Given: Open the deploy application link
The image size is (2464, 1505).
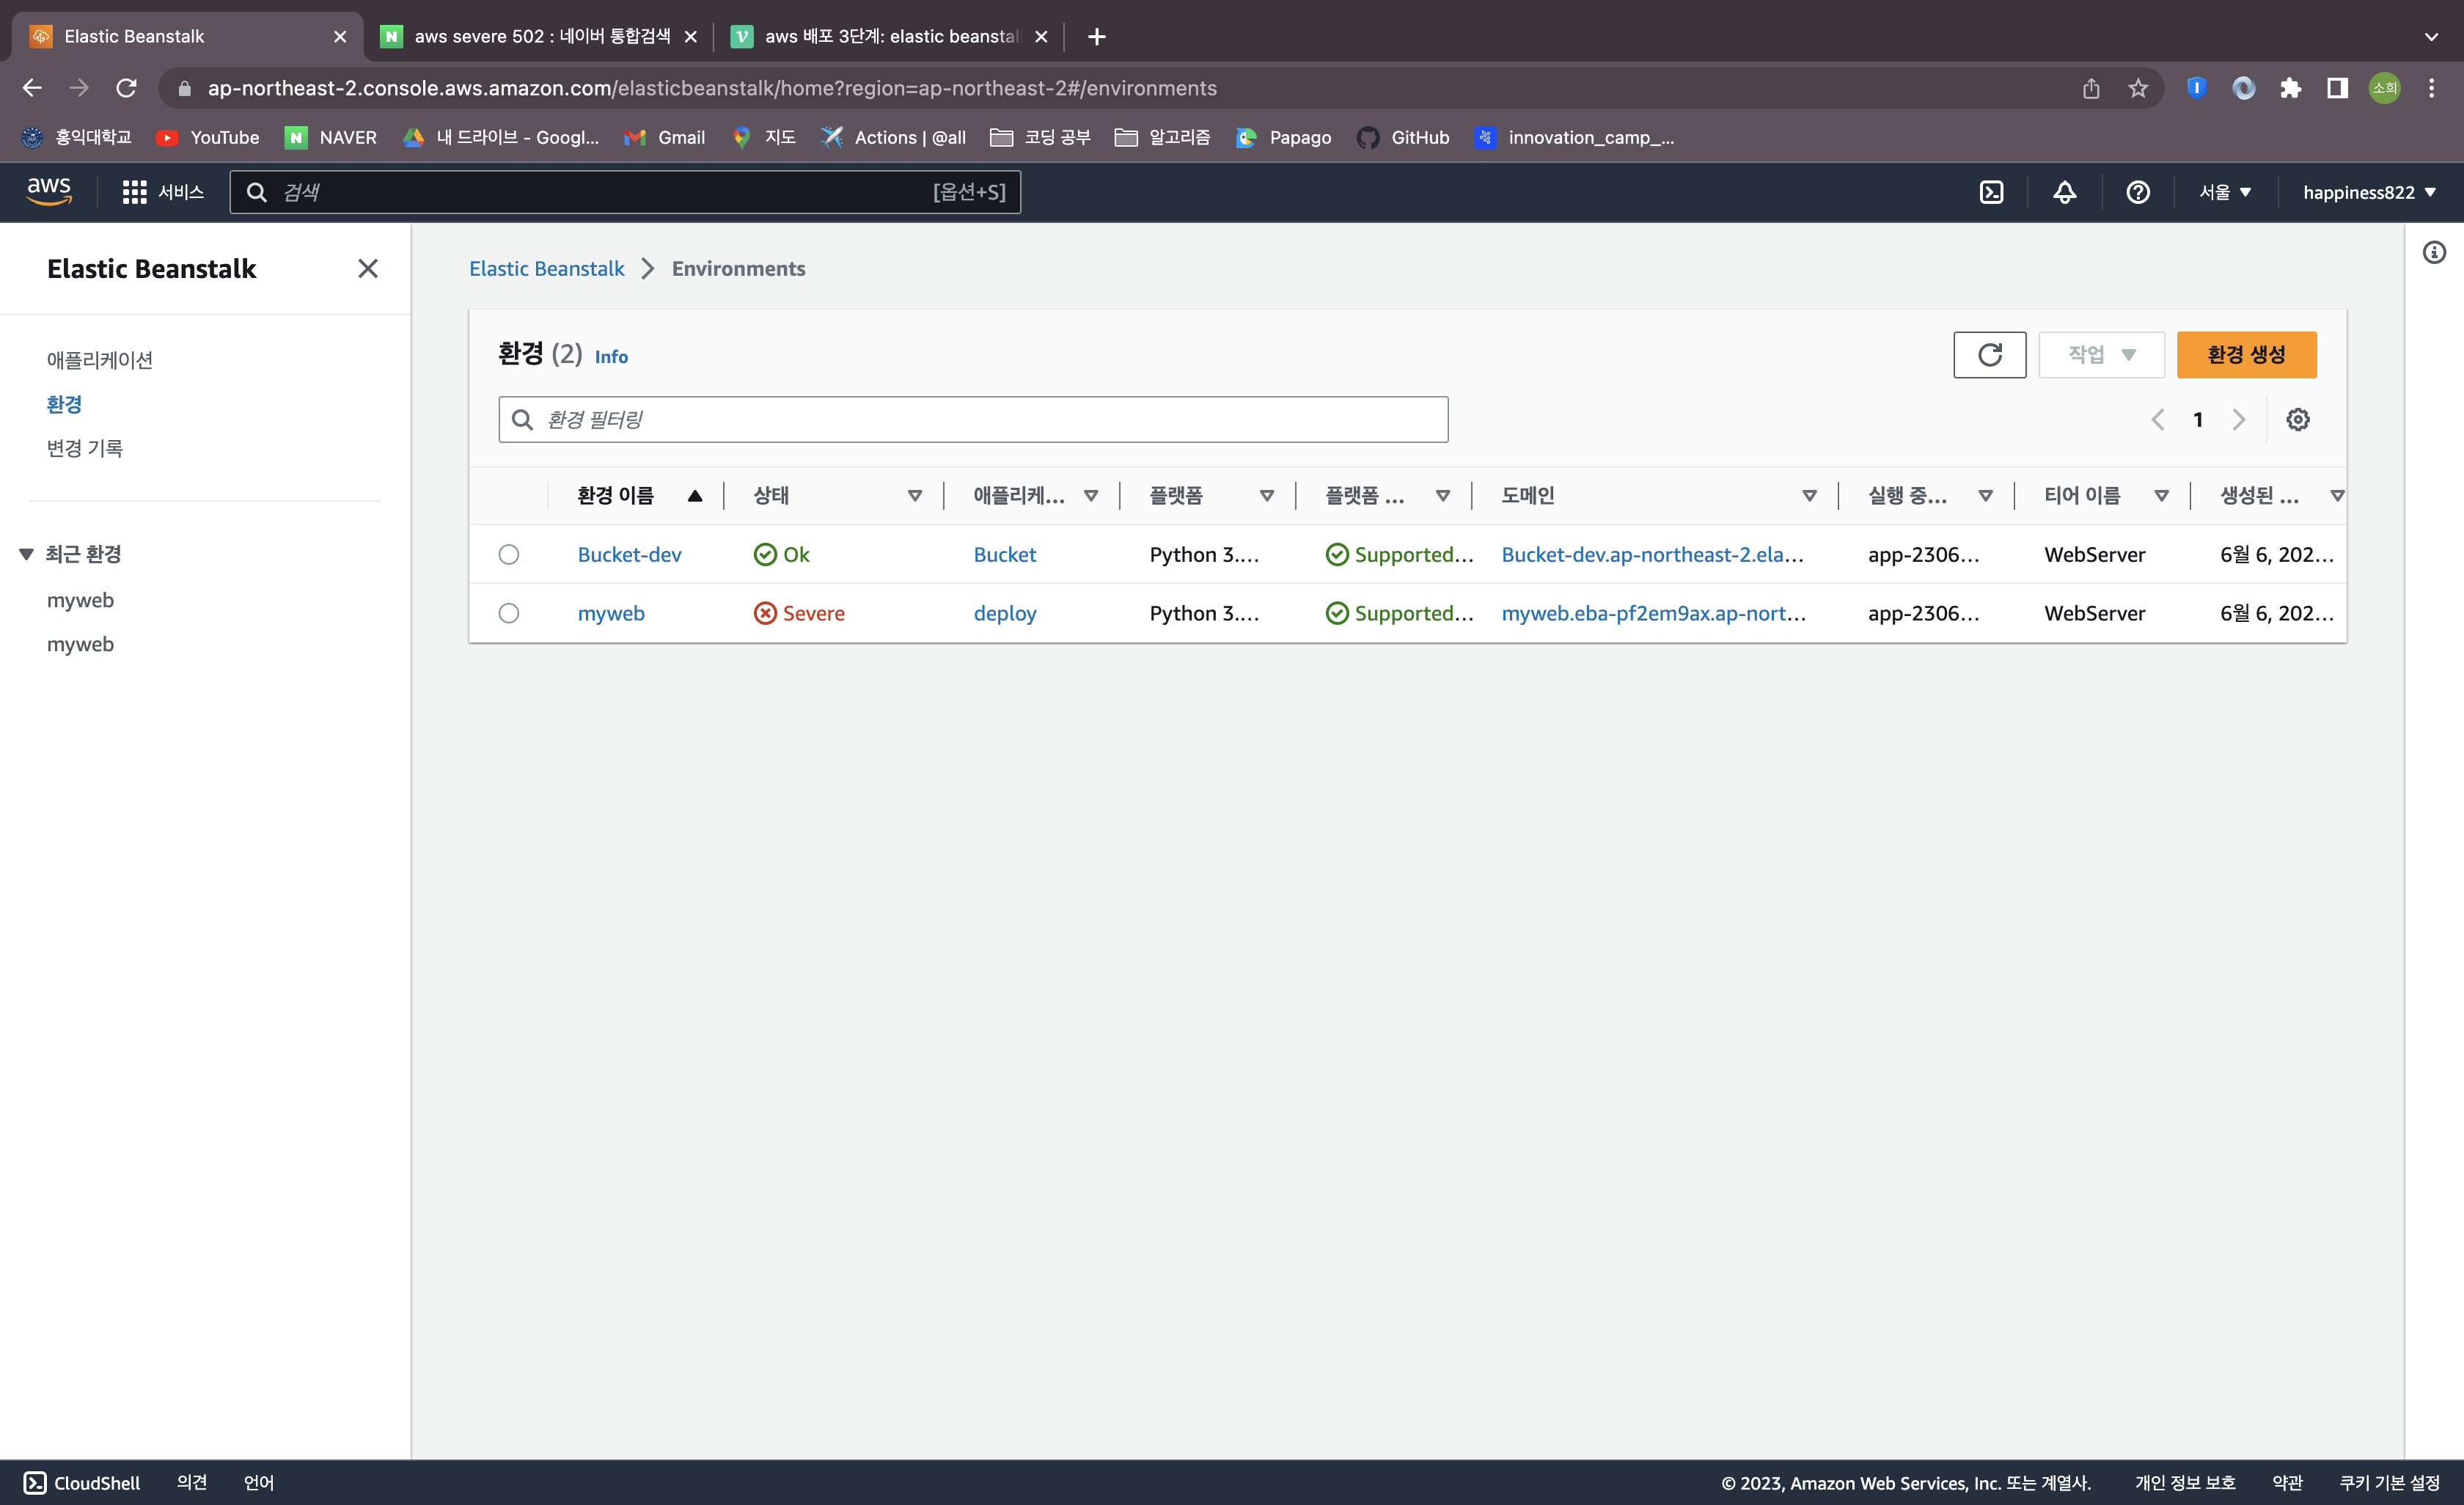Looking at the screenshot, I should point(1004,614).
